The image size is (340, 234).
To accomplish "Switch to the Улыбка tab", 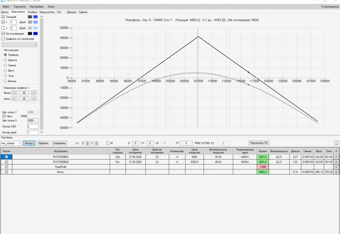I will tap(32, 12).
